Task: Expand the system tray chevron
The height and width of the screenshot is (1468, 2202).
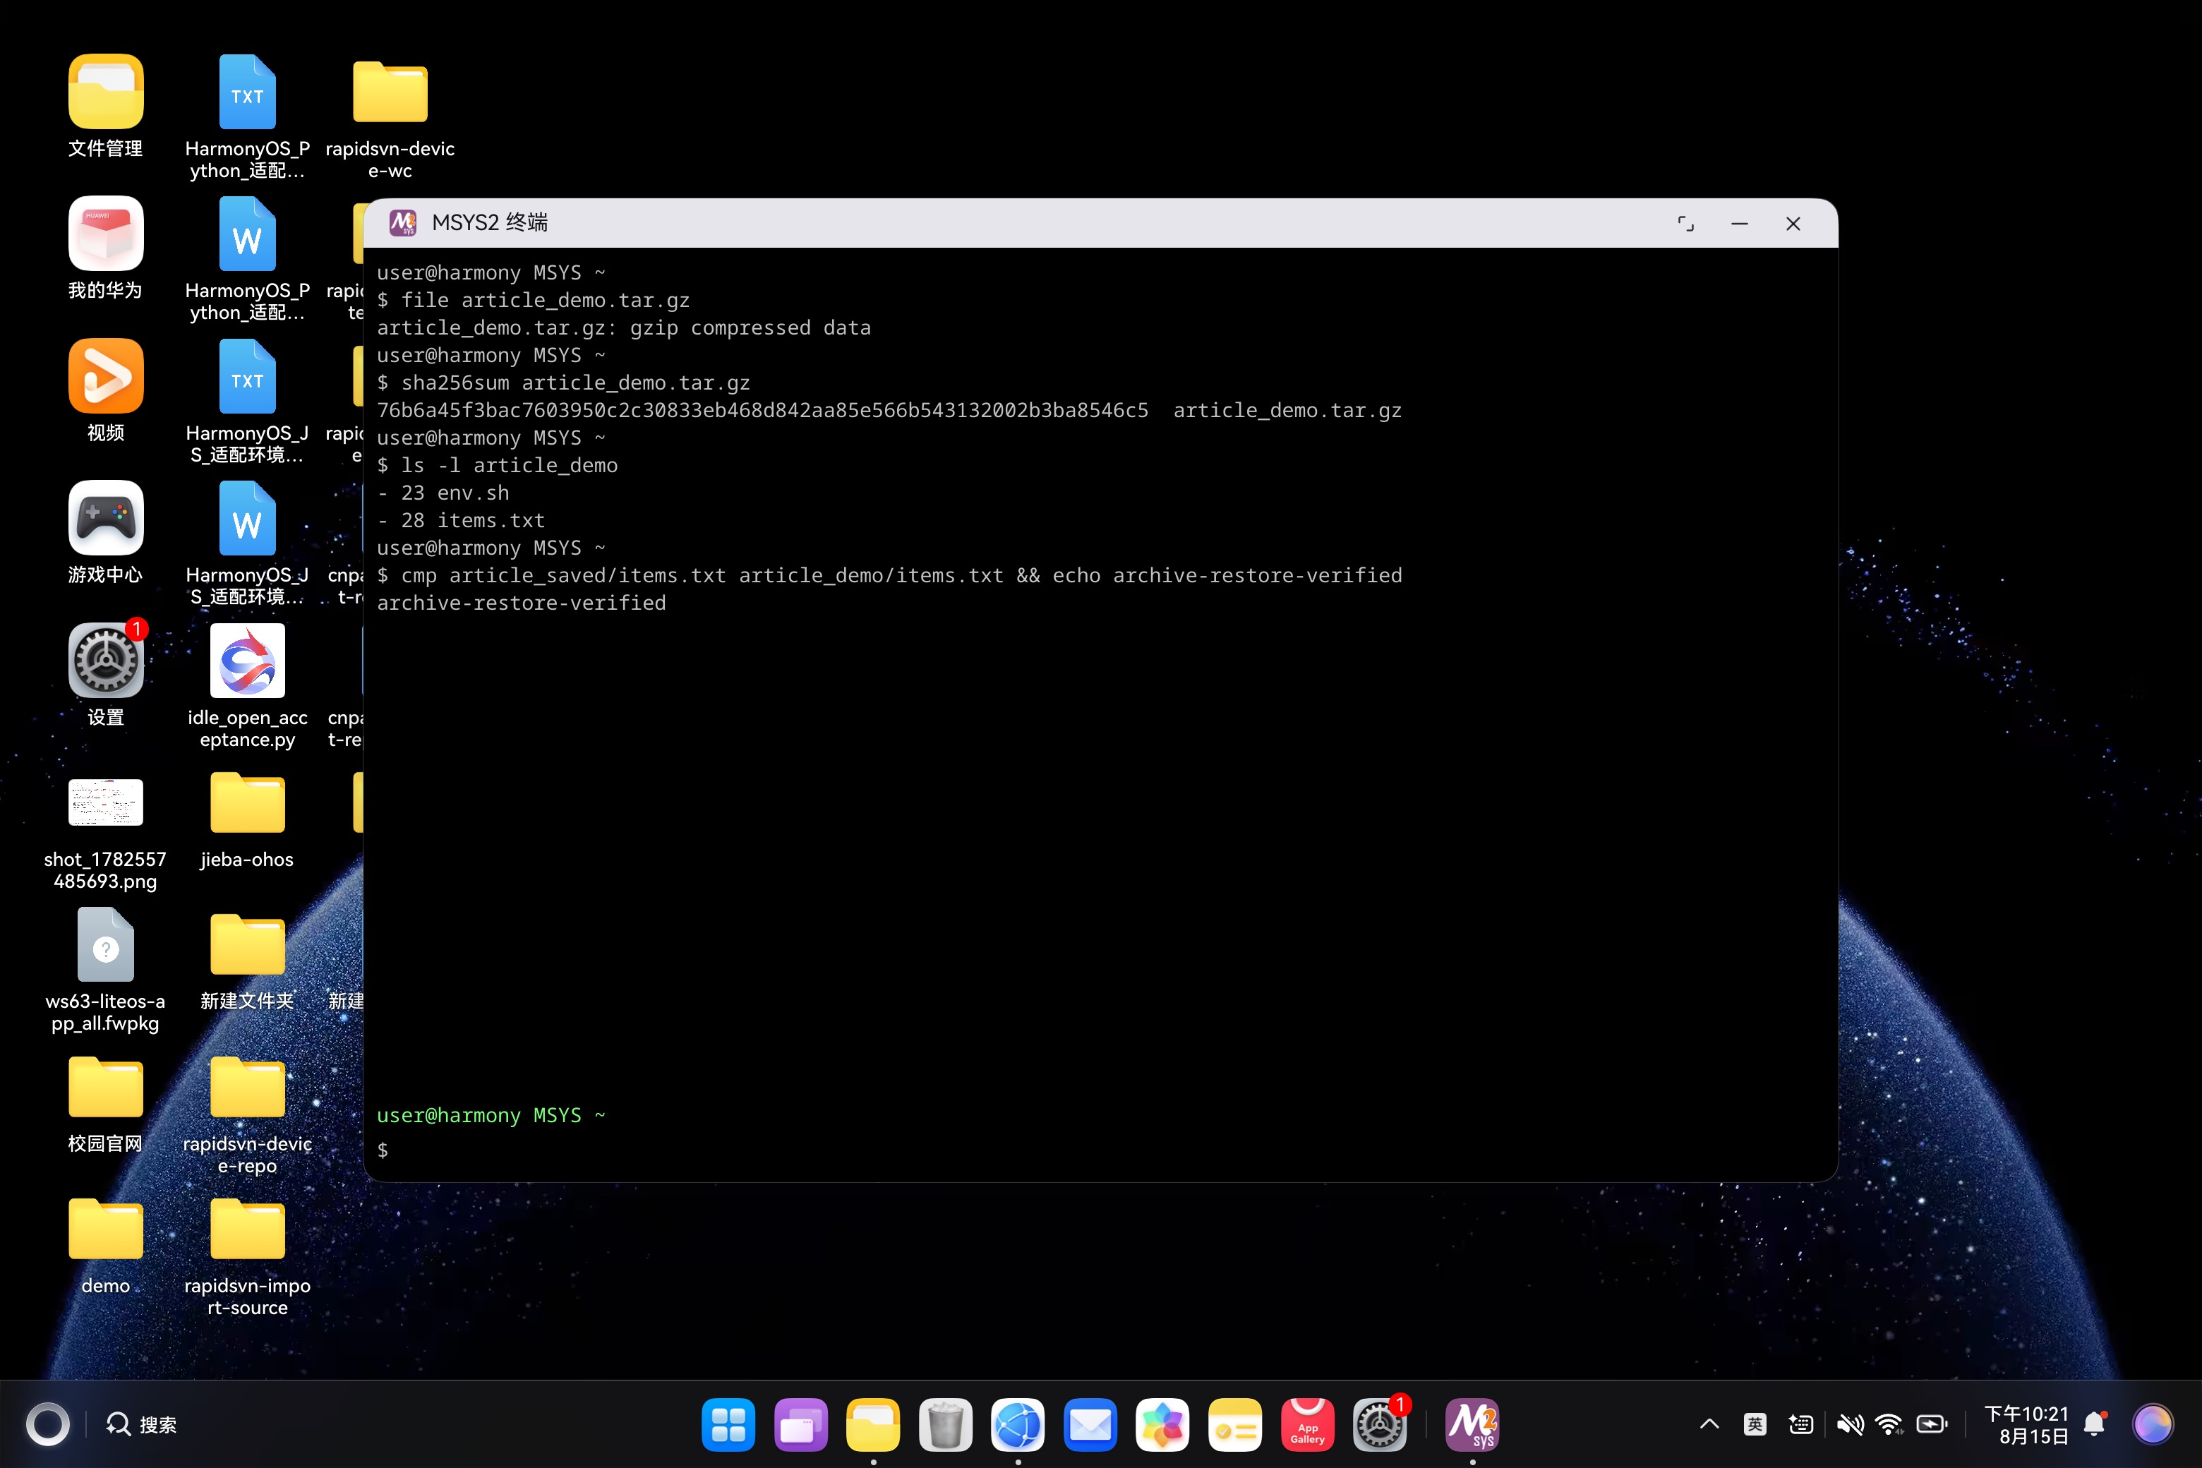Action: 1709,1424
